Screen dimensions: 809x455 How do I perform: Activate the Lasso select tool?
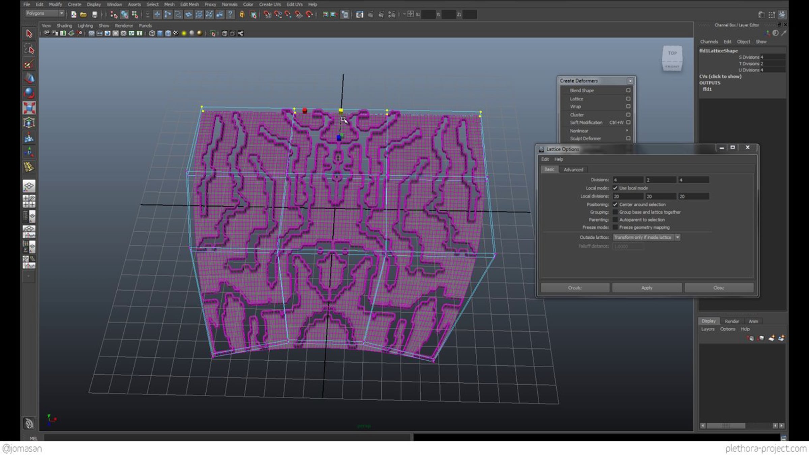pos(29,49)
